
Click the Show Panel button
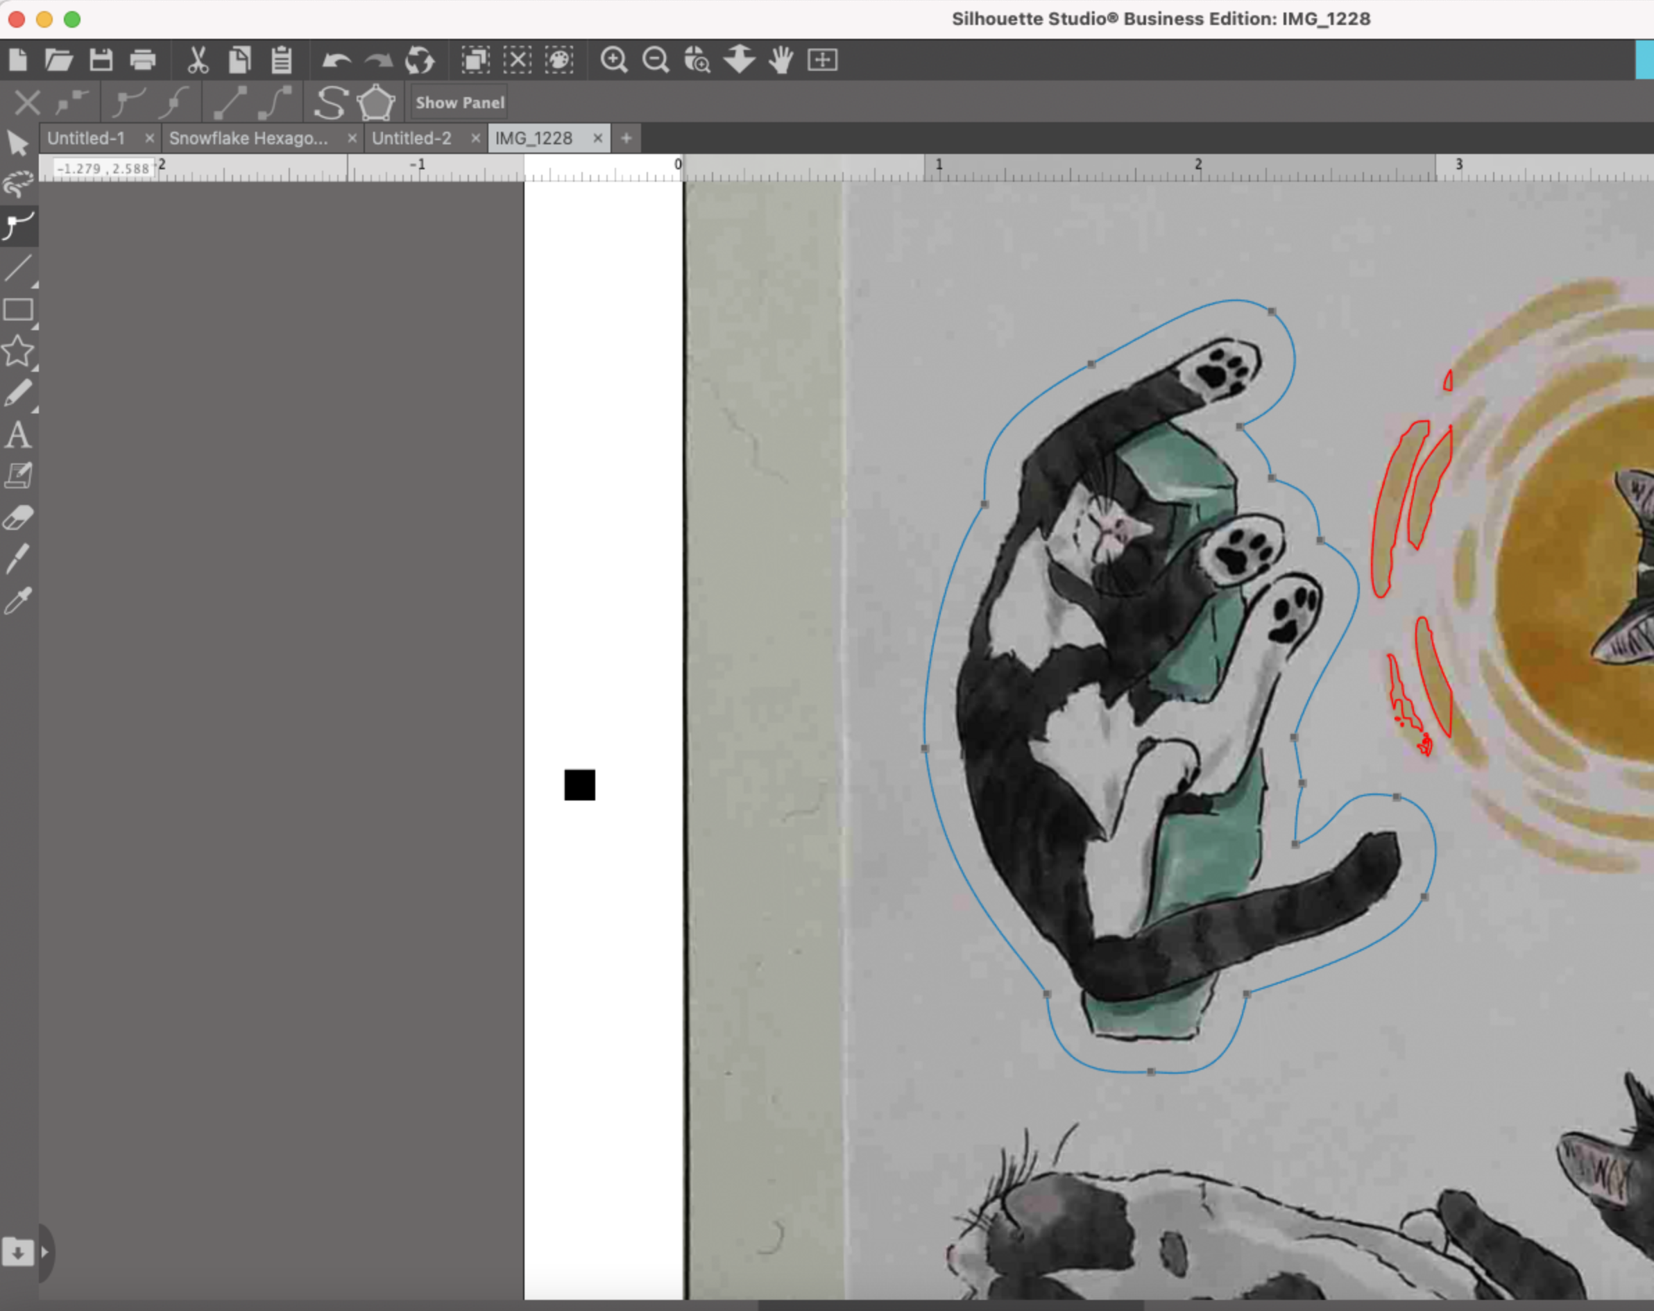[x=459, y=102]
